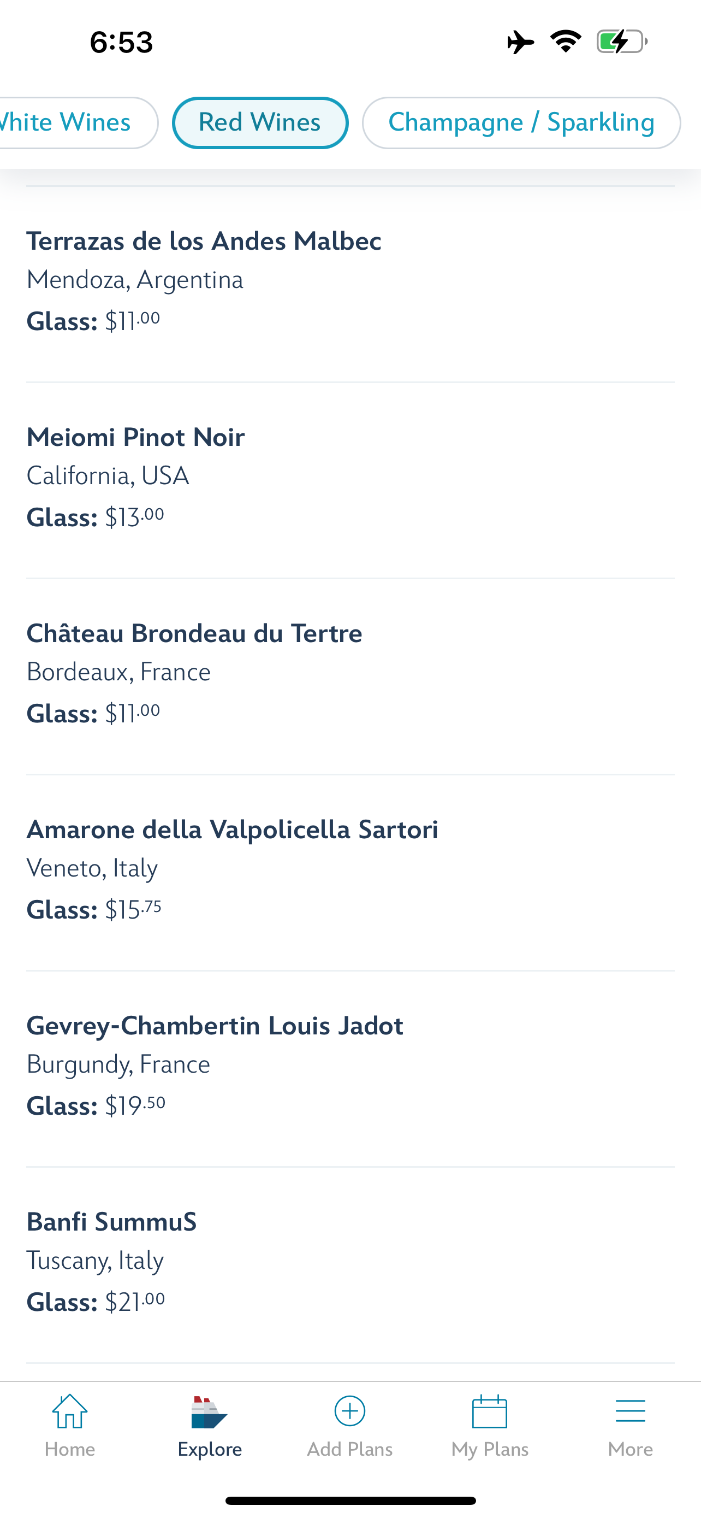Open the Meiomi Pinot Noir entry

pyautogui.click(x=135, y=438)
